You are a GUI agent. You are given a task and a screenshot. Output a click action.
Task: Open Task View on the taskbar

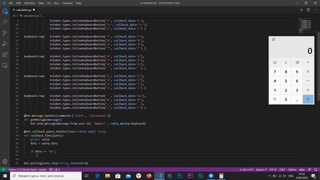point(86,175)
